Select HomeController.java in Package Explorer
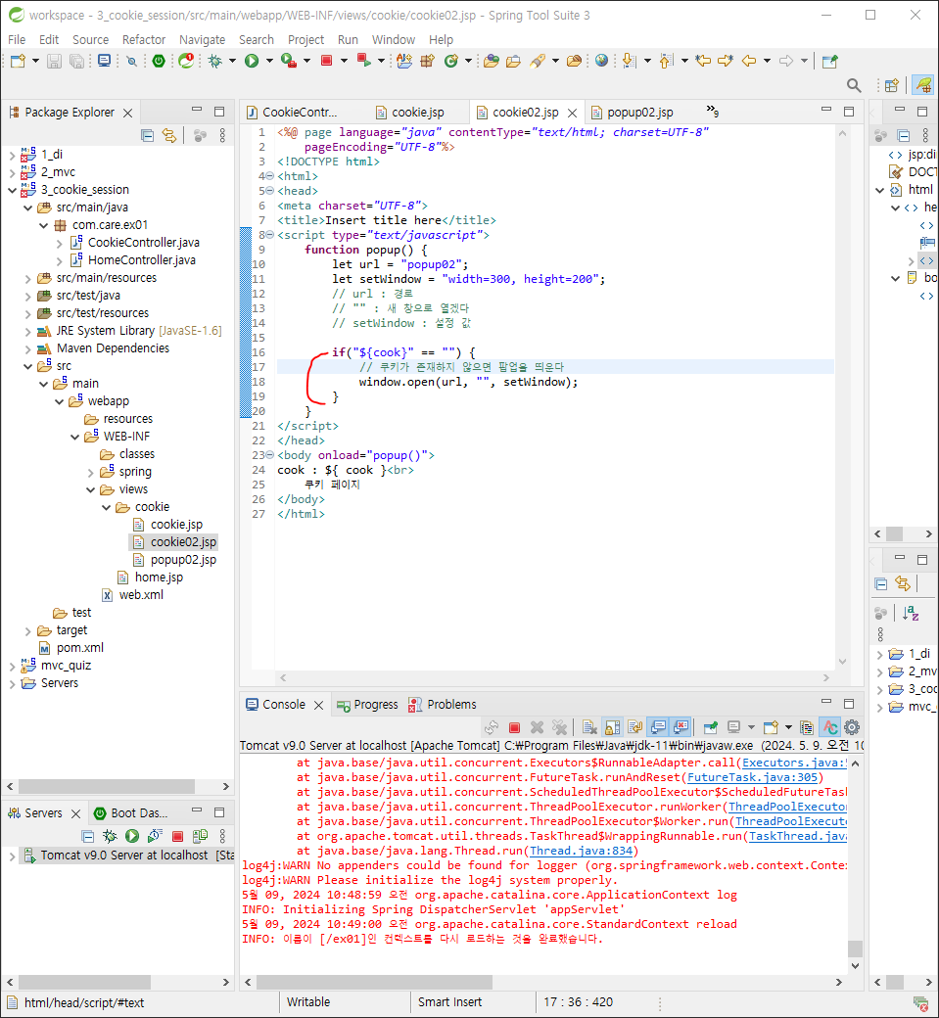The width and height of the screenshot is (939, 1018). point(142,259)
